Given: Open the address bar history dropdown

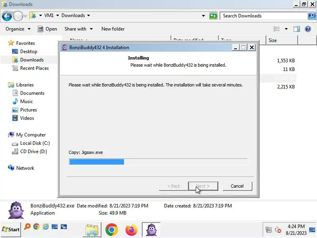Looking at the screenshot, I should point(203,16).
